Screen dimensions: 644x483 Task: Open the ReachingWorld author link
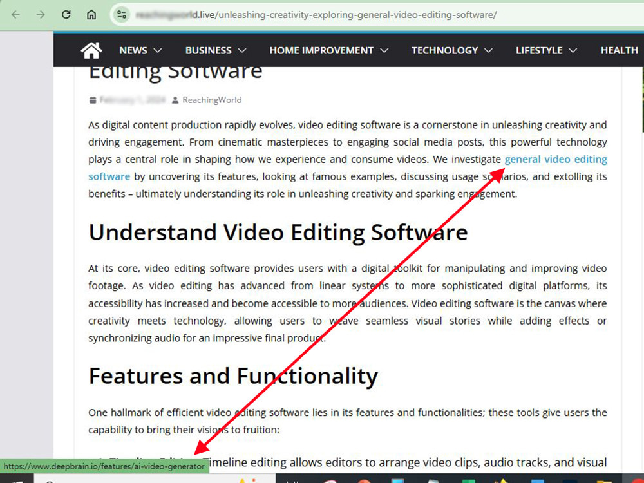pyautogui.click(x=212, y=100)
